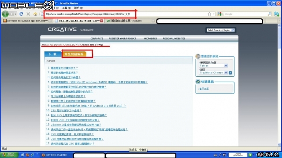Open FAQ 9 about Android 2.1 to 2.2 upgrade
The width and height of the screenshot is (282, 158).
88,106
